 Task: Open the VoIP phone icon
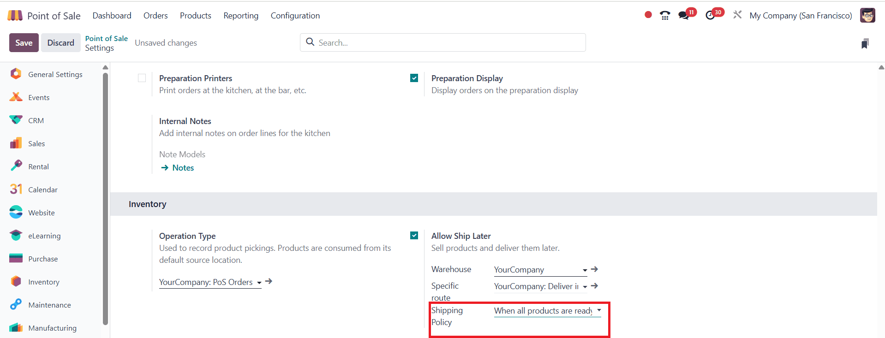click(x=665, y=15)
